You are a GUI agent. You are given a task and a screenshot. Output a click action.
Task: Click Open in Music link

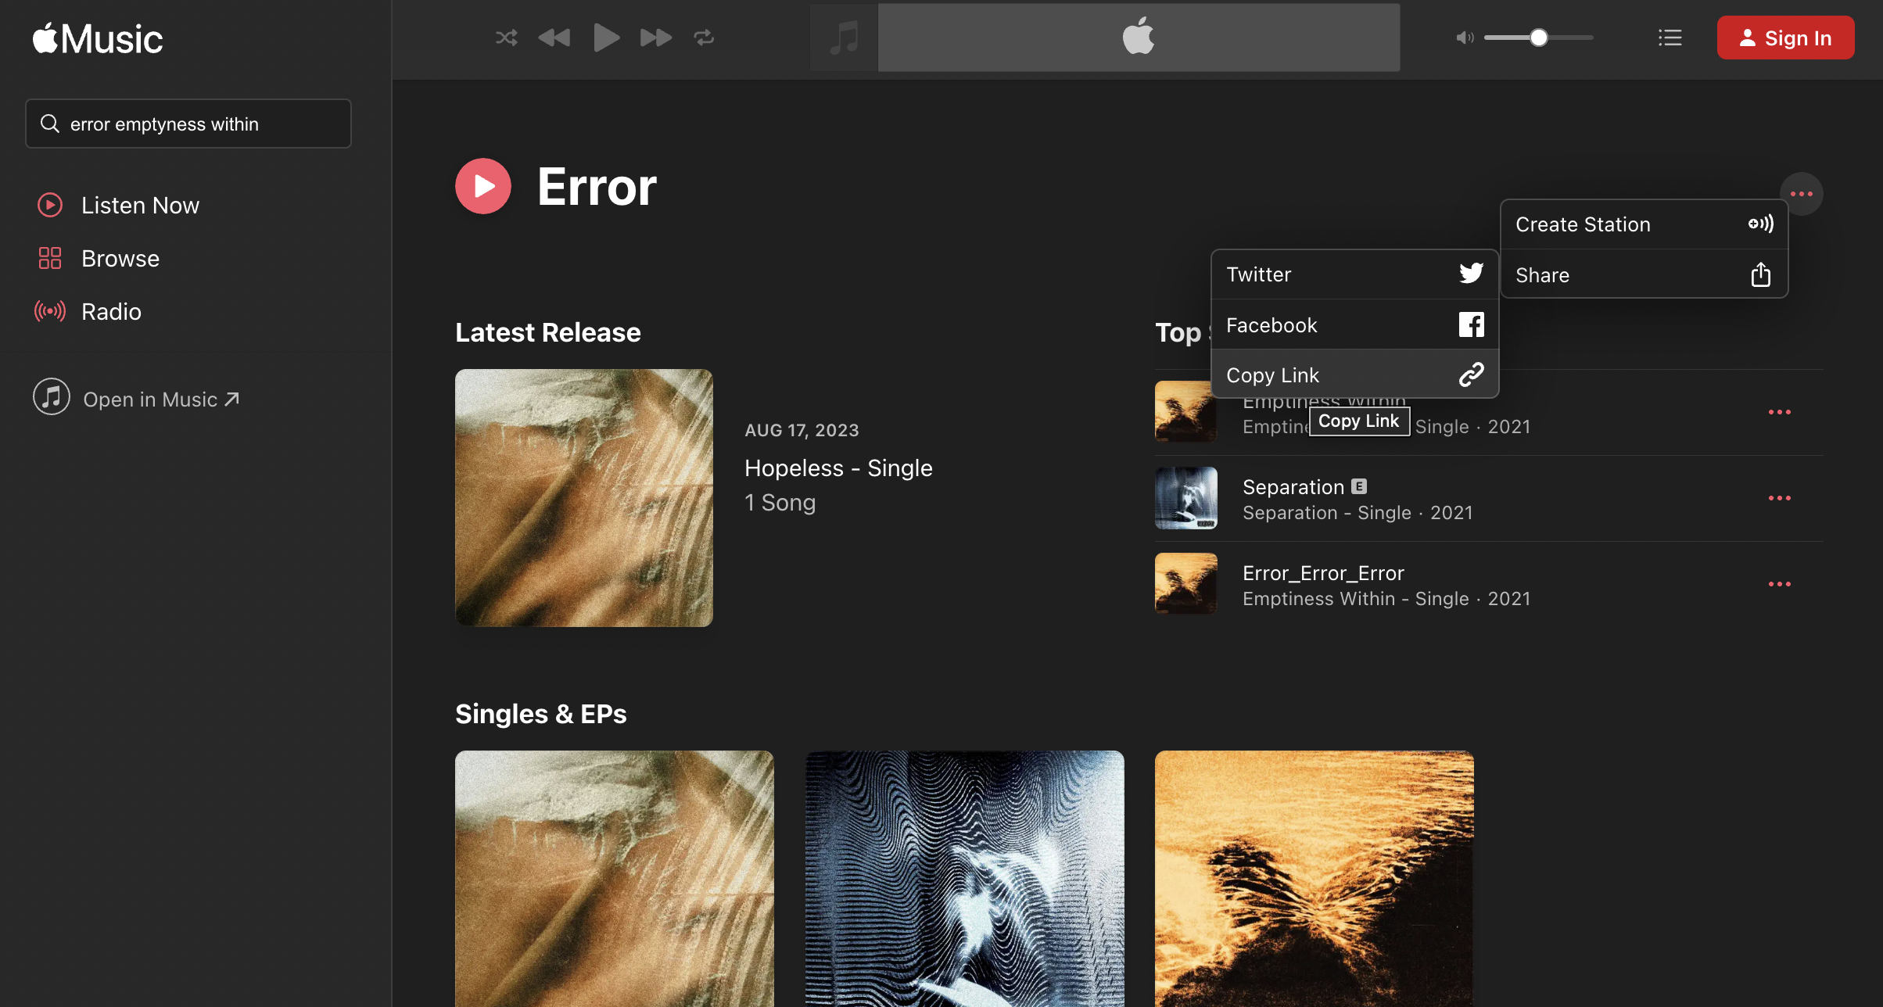[x=160, y=399]
